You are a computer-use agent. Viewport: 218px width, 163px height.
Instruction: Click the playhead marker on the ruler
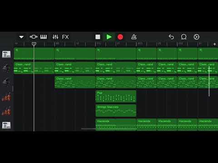coord(34,44)
